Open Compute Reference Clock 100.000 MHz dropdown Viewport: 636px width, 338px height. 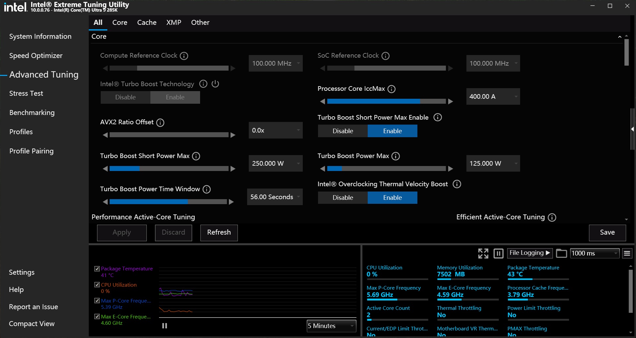click(276, 63)
